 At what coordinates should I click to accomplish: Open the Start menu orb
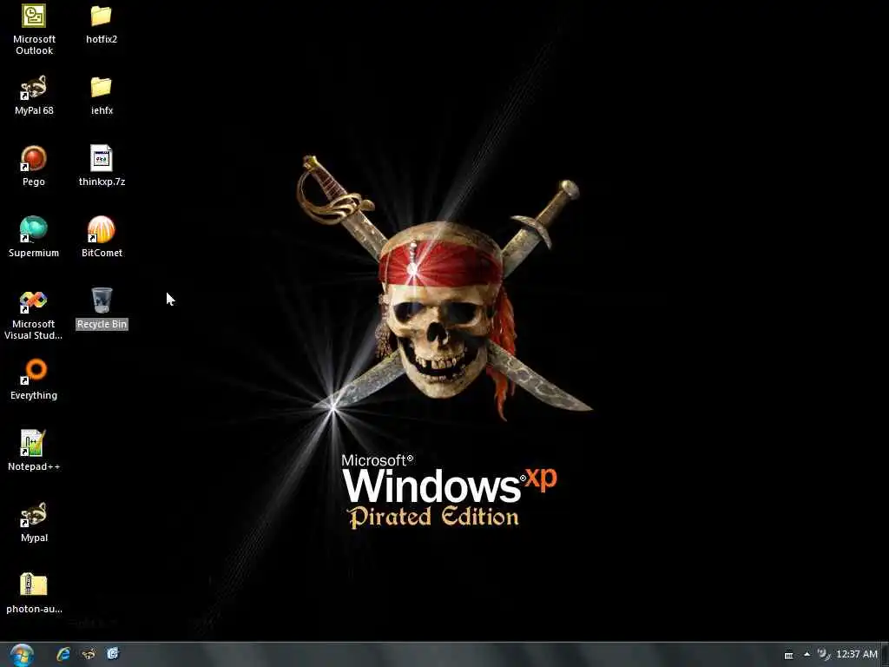tap(22, 655)
